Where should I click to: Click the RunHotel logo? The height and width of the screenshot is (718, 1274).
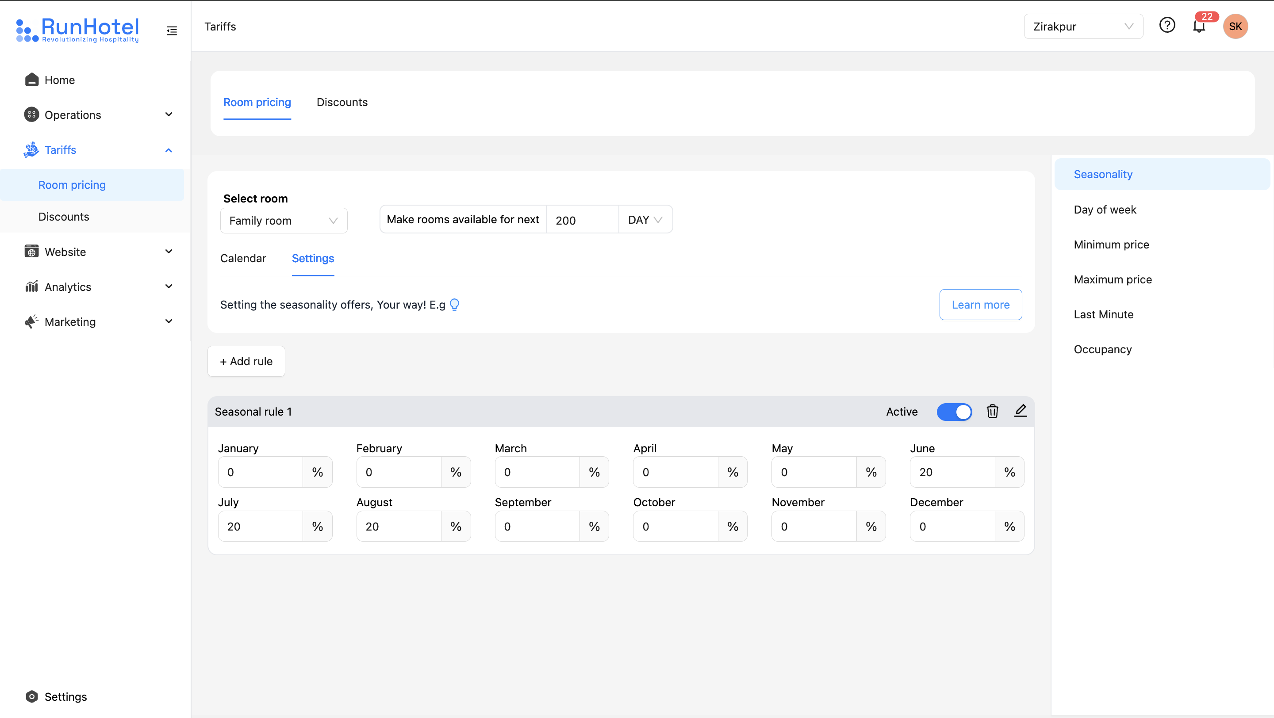click(77, 30)
